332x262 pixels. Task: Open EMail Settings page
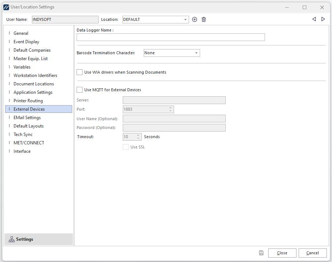pos(38,118)
